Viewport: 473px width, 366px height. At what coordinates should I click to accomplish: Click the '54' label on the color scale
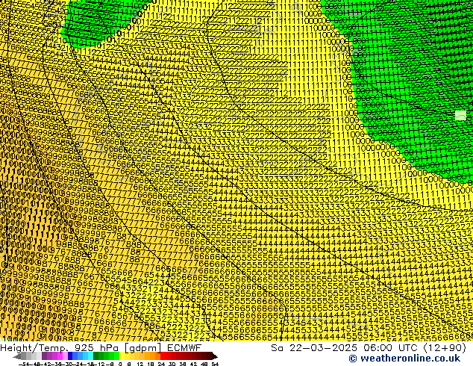215,365
